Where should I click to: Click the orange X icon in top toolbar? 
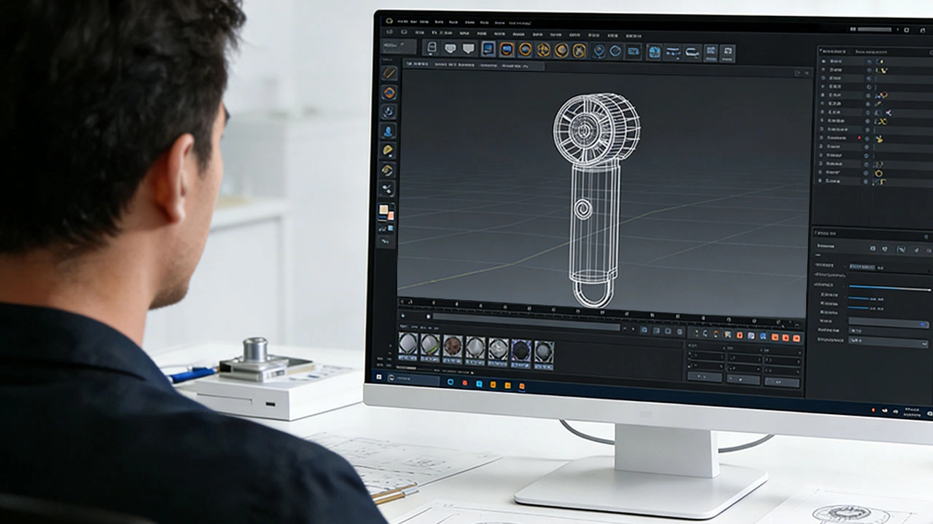(579, 50)
